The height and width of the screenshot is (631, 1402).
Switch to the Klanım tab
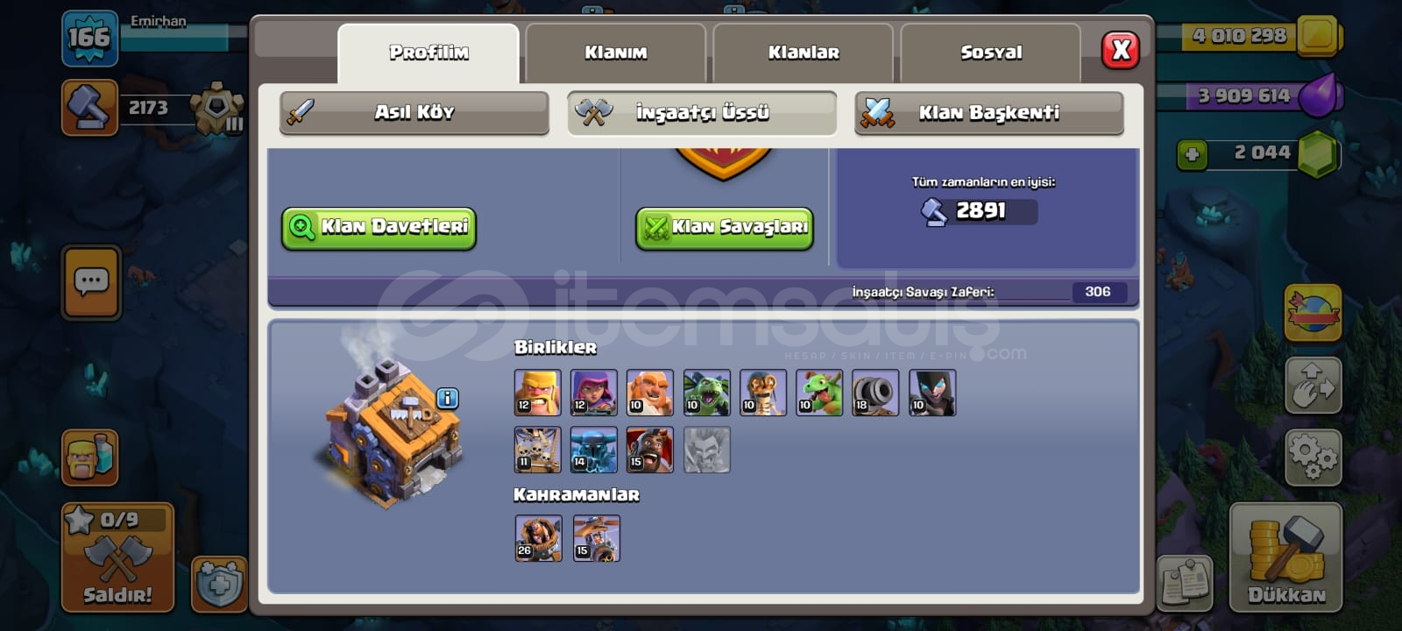pyautogui.click(x=616, y=53)
